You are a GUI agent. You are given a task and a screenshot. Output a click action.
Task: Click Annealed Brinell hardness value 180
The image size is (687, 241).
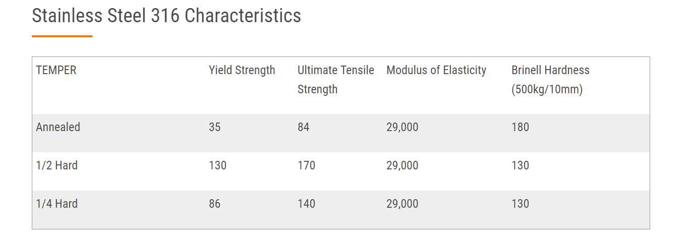tap(521, 127)
